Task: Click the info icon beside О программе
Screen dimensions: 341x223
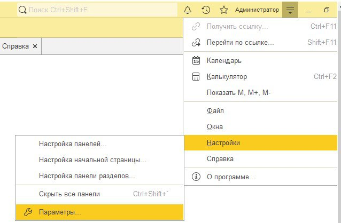Action: [x=196, y=177]
